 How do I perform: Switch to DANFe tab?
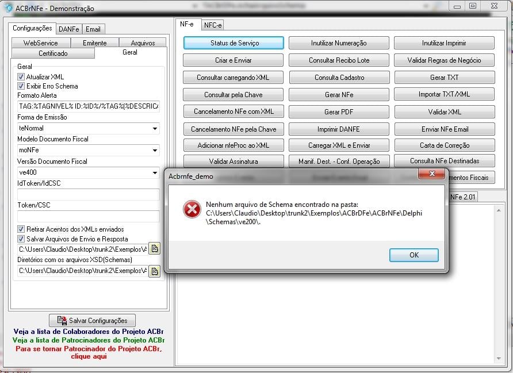[69, 29]
